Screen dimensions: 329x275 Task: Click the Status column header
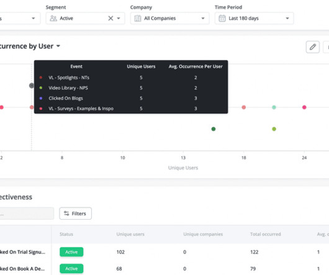(66, 234)
